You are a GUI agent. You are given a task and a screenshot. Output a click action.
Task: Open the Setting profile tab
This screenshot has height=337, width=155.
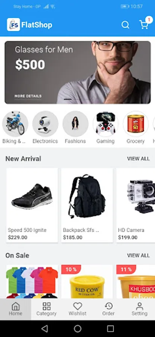click(139, 309)
